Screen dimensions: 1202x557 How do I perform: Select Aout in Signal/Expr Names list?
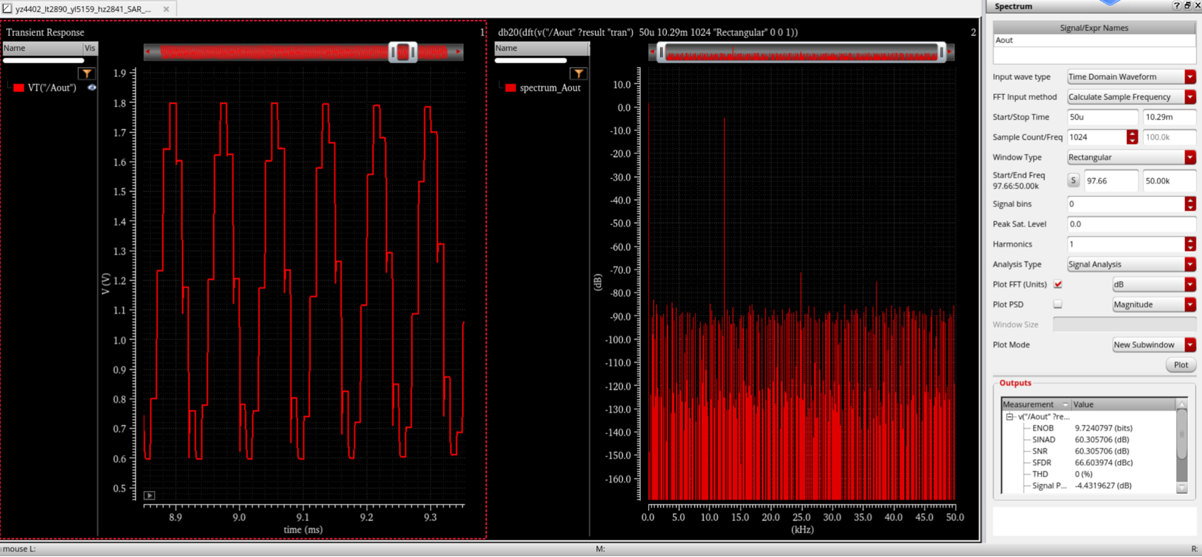point(1004,40)
